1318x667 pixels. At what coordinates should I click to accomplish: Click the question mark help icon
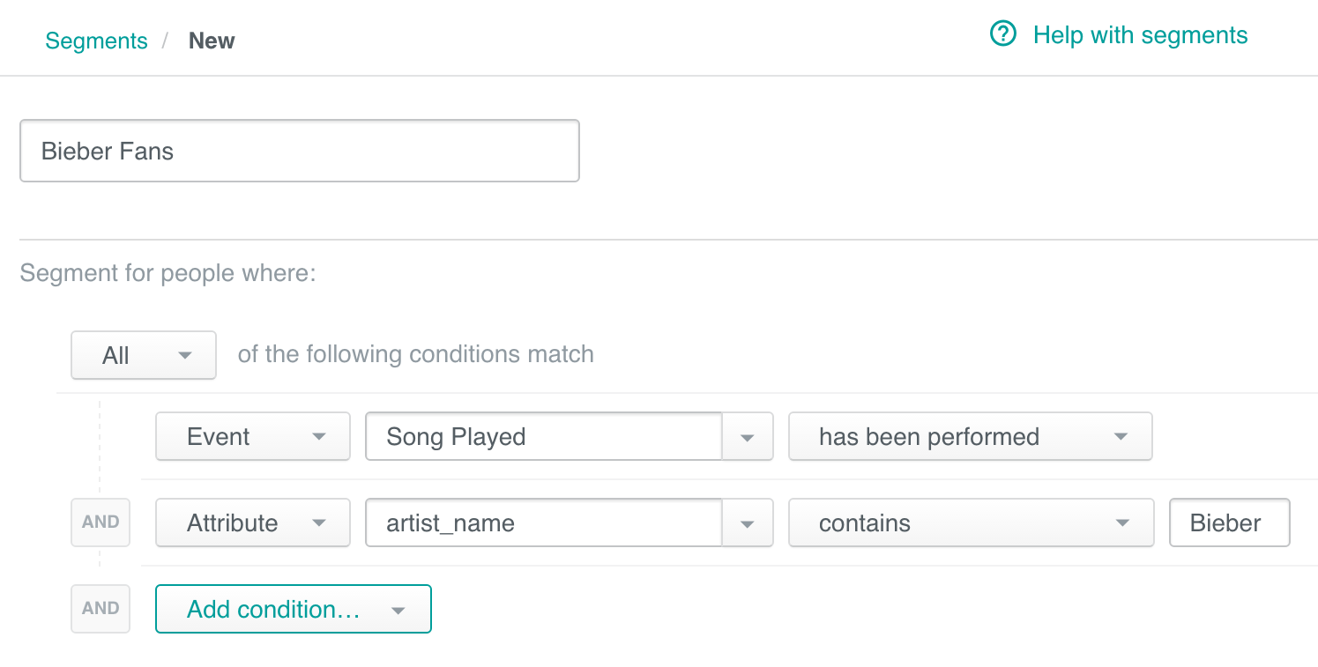point(1002,33)
